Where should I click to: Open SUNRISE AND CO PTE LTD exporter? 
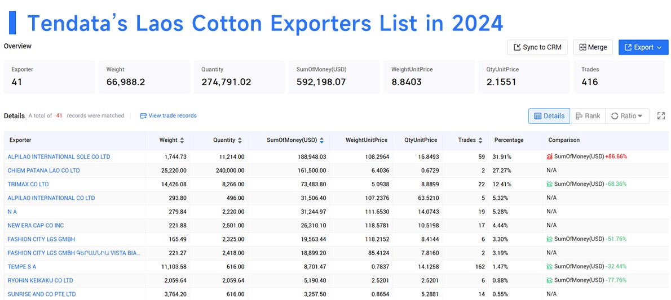pyautogui.click(x=42, y=294)
